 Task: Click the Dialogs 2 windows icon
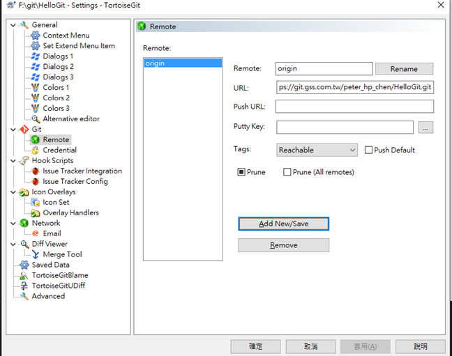(x=35, y=67)
